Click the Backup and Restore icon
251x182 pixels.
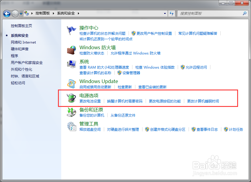point(72,112)
